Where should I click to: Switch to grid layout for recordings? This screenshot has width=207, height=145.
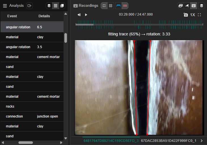point(111,6)
